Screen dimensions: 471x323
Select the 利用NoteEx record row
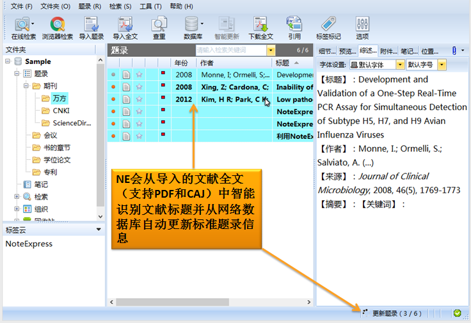tap(211, 136)
